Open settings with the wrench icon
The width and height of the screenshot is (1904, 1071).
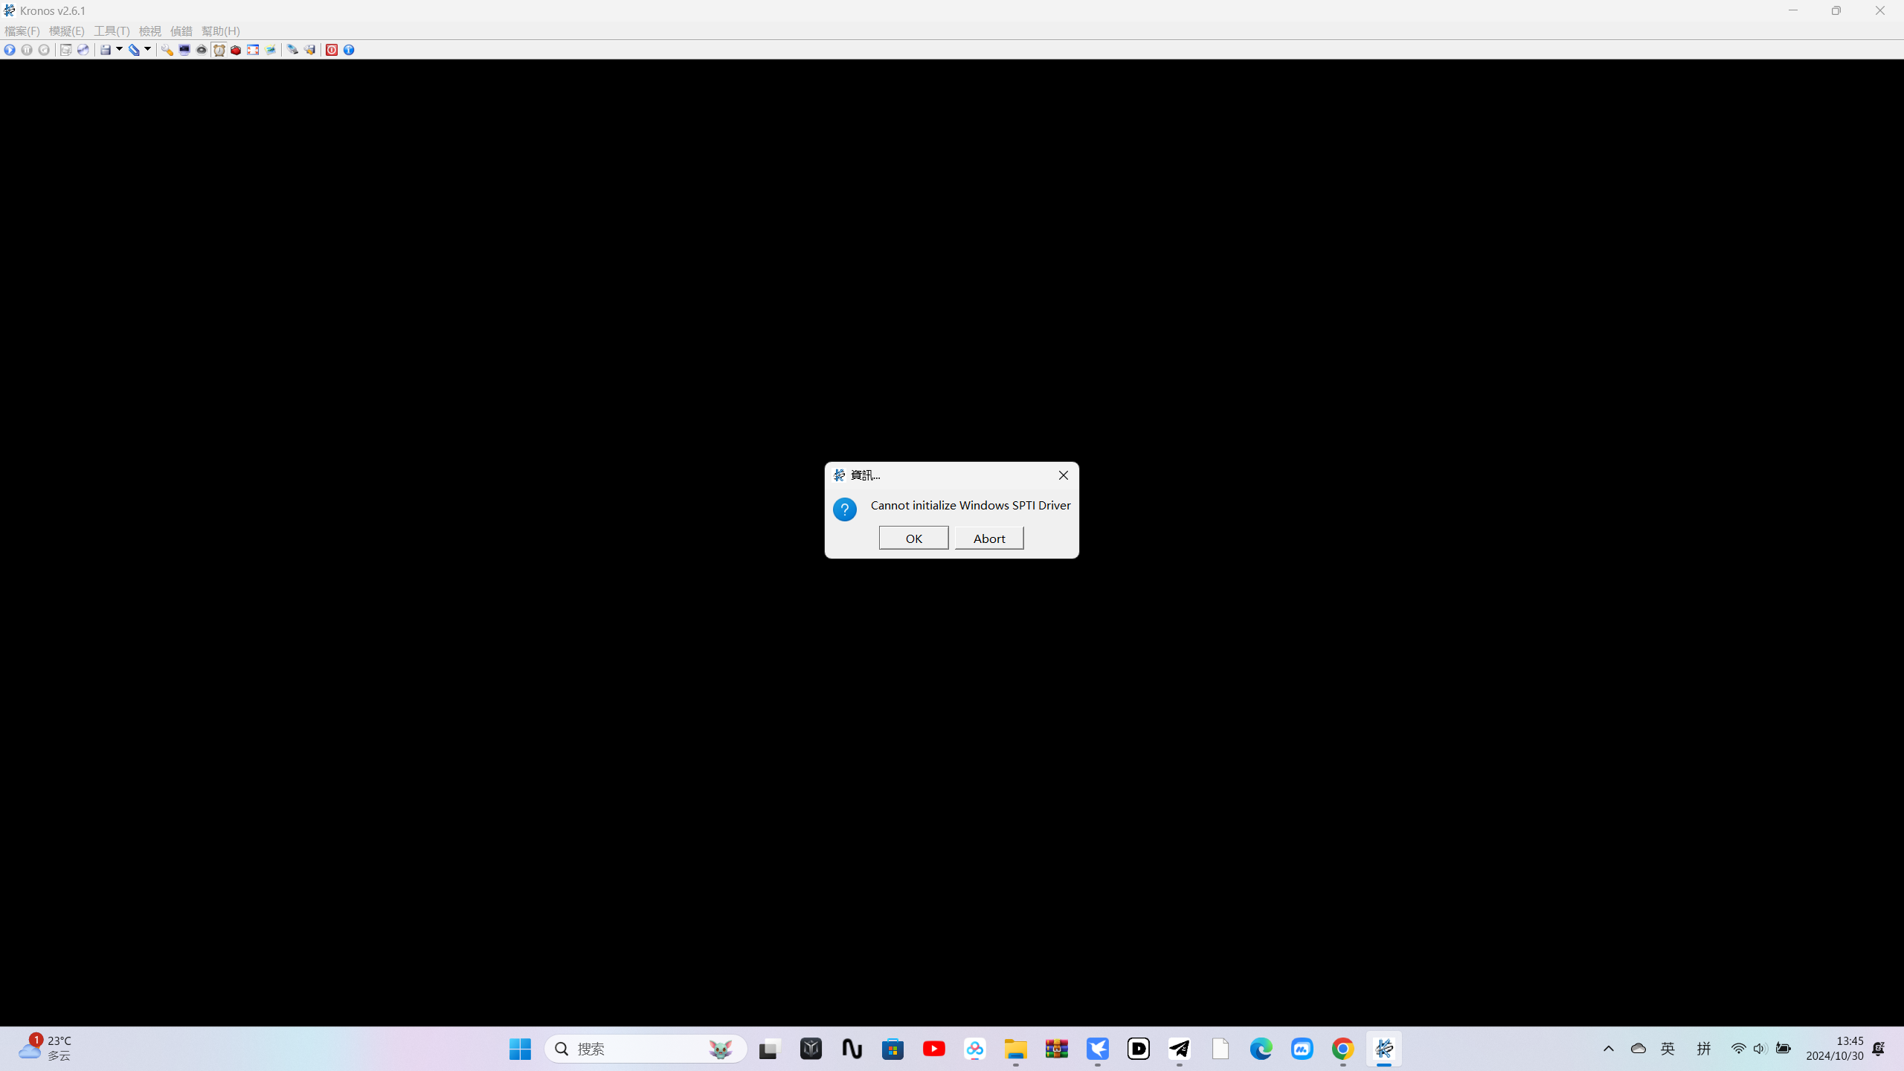tap(167, 50)
